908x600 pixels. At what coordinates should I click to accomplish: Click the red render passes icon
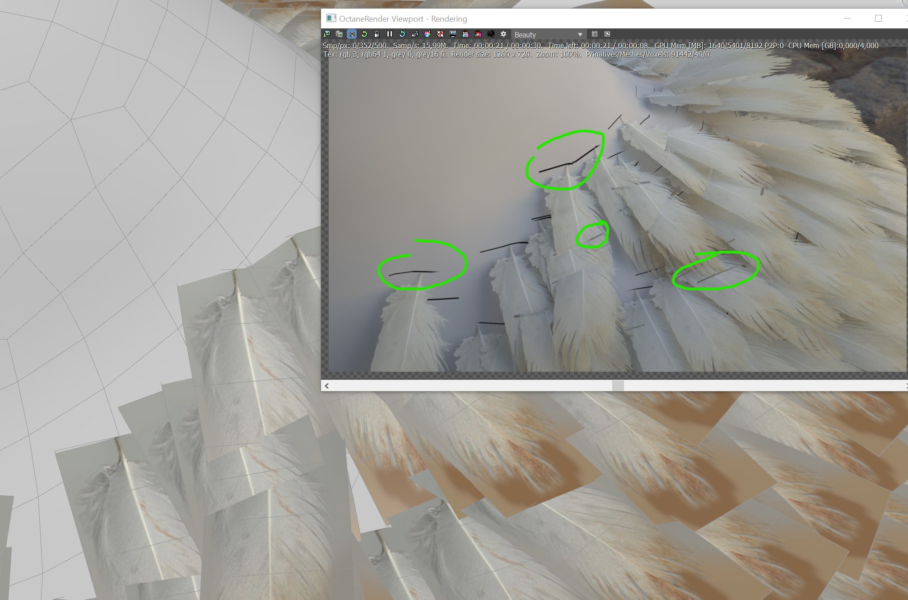coord(478,34)
